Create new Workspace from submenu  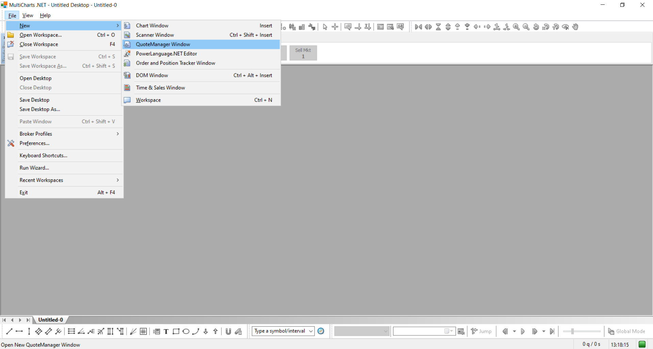pos(201,100)
